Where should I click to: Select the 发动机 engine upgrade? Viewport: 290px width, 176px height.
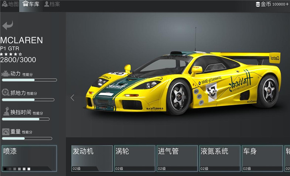click(x=92, y=158)
